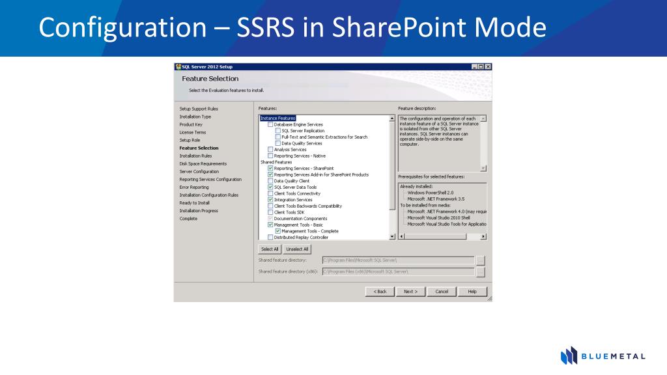Click the Feature description scroll up arrow
This screenshot has height=375, width=667.
(483, 118)
